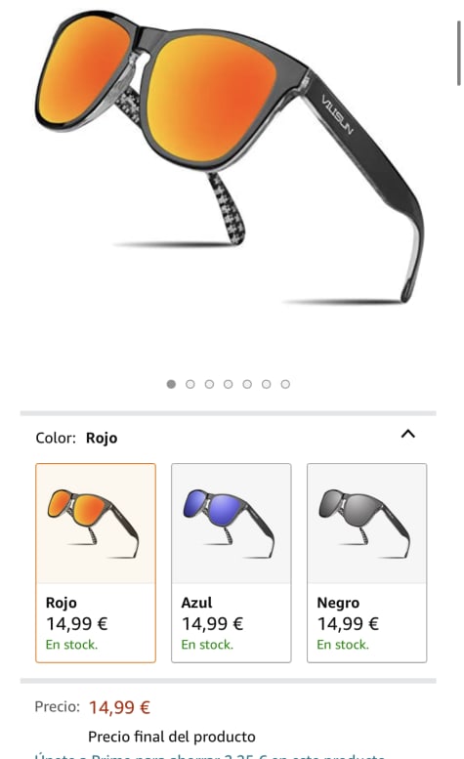Click the blue sunglasses thumbnail in Azul card
The image size is (464, 759).
(x=229, y=524)
